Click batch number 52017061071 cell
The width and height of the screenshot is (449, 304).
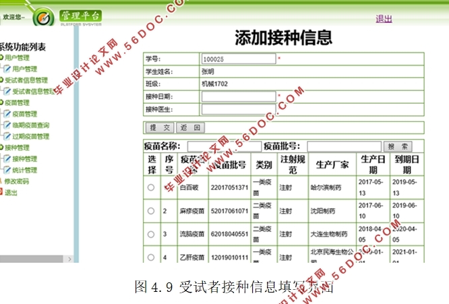pos(229,211)
